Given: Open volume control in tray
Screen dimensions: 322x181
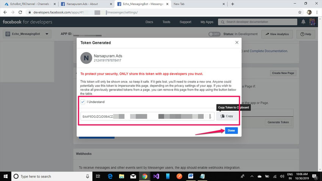Looking at the screenshot, I should tap(282, 176).
